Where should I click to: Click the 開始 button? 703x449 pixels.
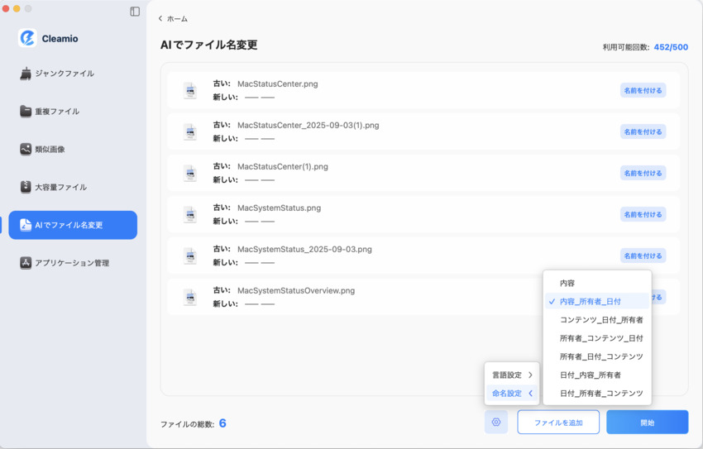(647, 422)
